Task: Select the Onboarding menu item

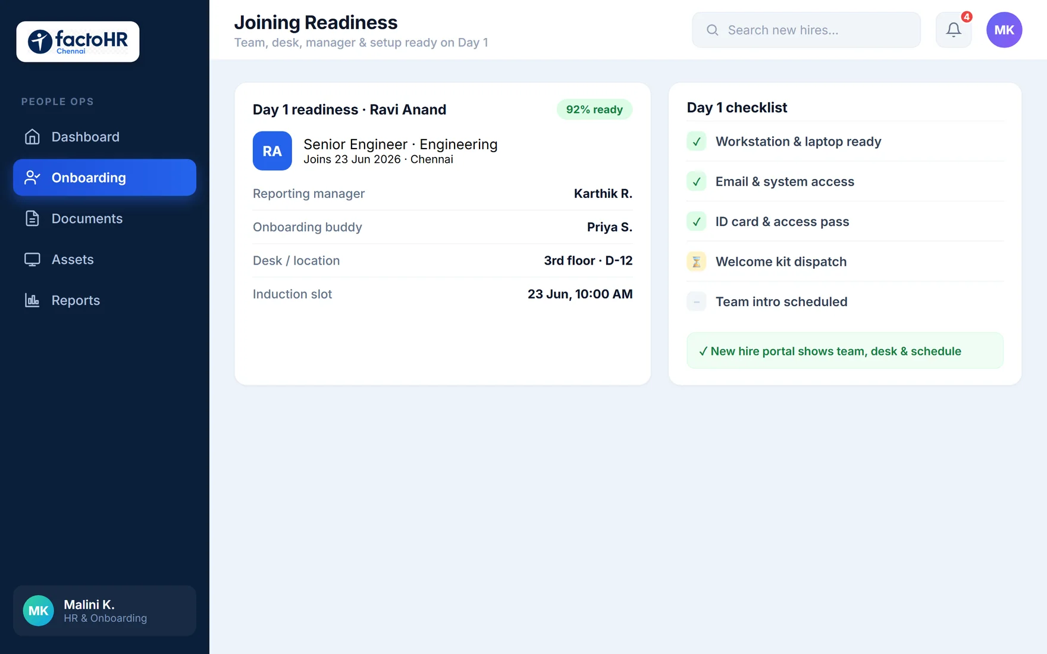Action: pos(105,177)
